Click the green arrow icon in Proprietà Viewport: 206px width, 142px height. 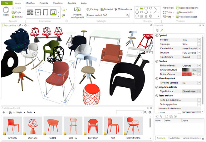click(x=161, y=30)
